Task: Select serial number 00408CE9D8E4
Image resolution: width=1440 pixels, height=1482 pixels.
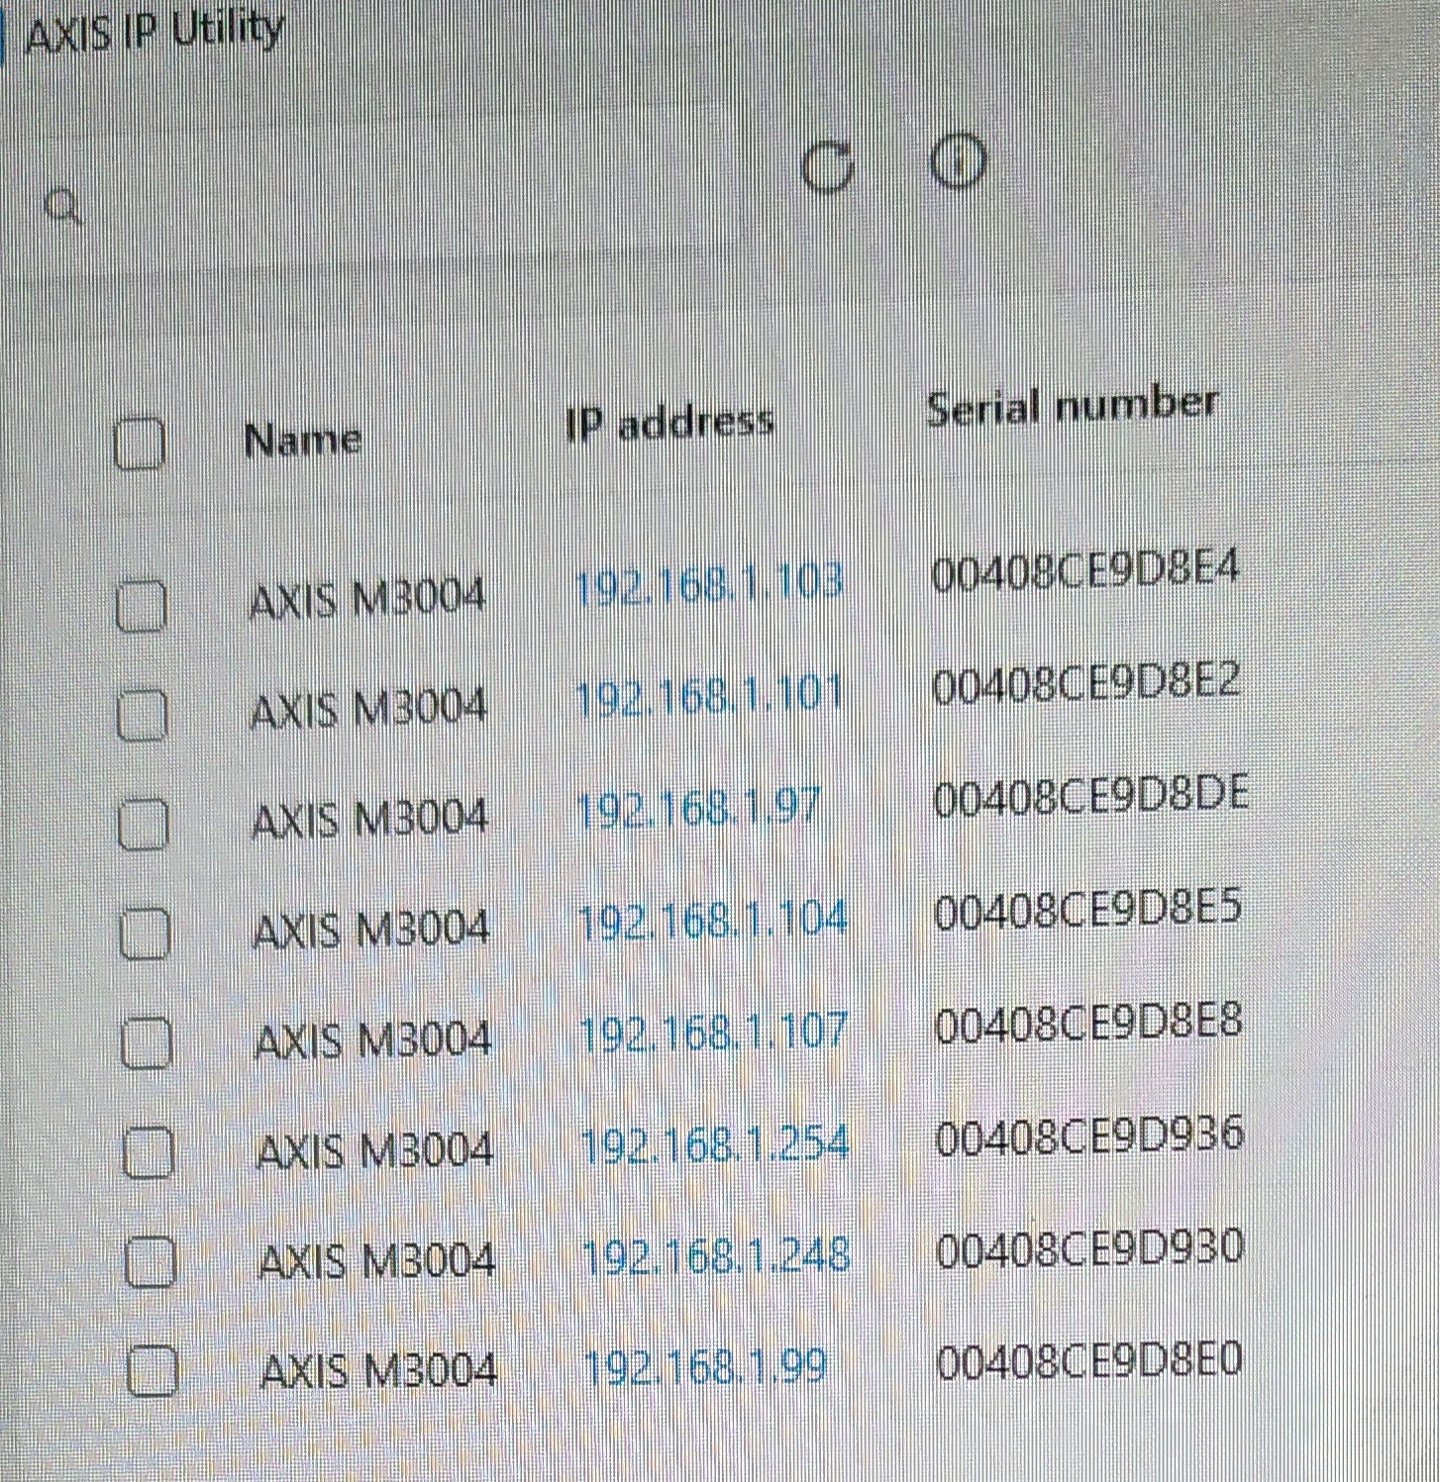Action: tap(1085, 571)
